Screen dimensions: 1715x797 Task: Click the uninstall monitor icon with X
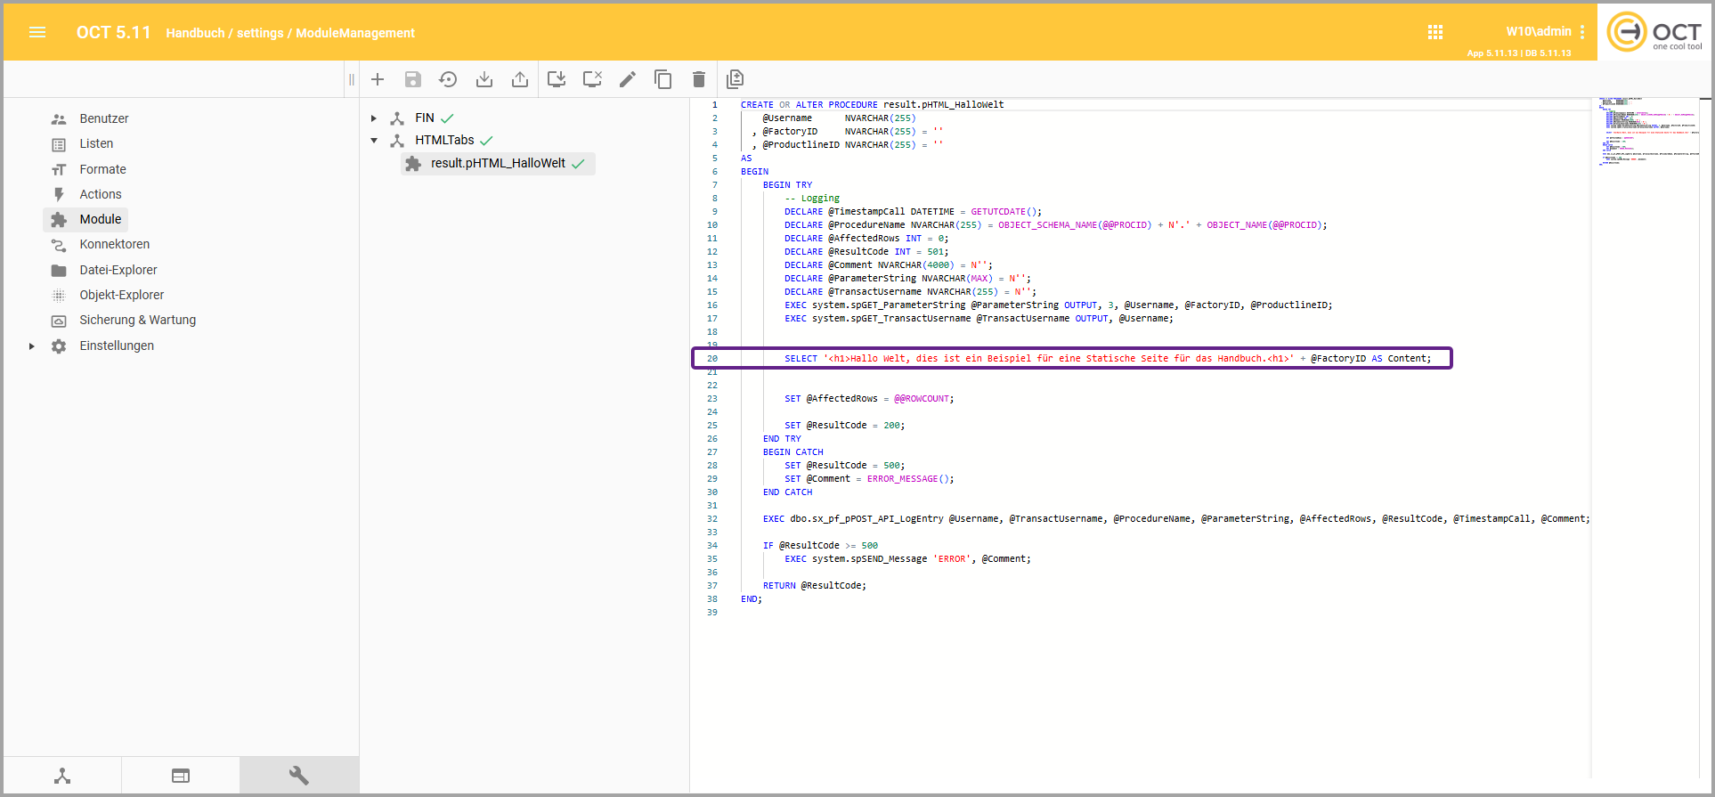(x=592, y=79)
